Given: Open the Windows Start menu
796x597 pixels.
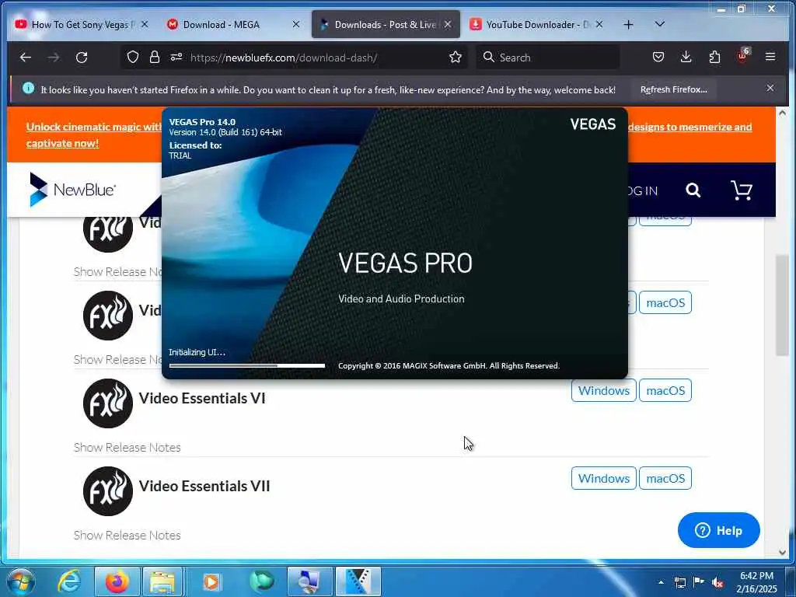Looking at the screenshot, I should click(x=21, y=581).
